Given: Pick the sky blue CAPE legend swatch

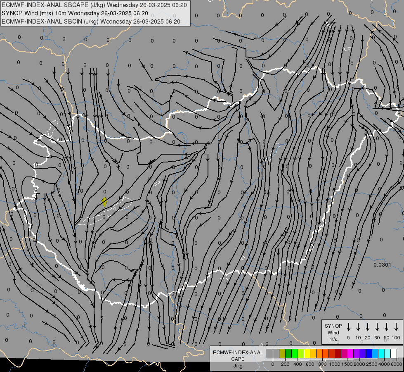Looking at the screenshot, I should pyautogui.click(x=375, y=354).
